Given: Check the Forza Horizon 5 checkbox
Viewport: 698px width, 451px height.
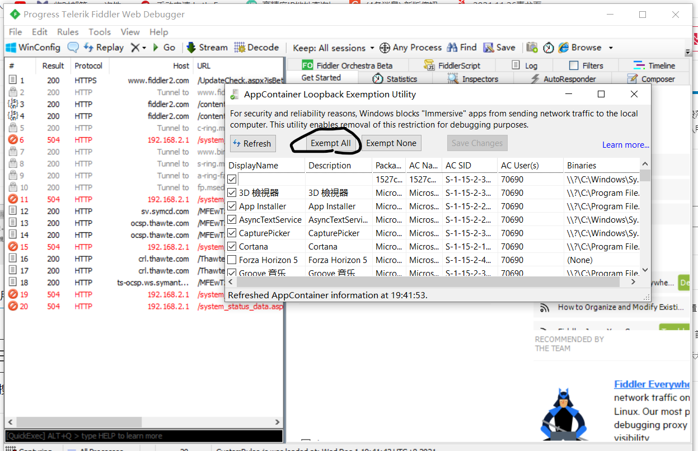Looking at the screenshot, I should [x=232, y=260].
